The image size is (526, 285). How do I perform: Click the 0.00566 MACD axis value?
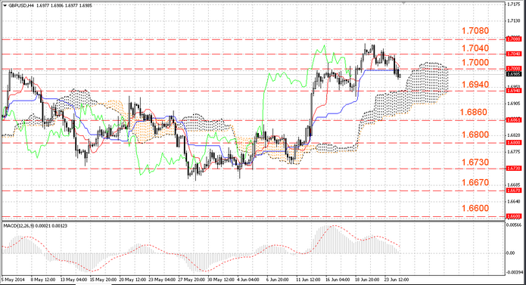515,225
